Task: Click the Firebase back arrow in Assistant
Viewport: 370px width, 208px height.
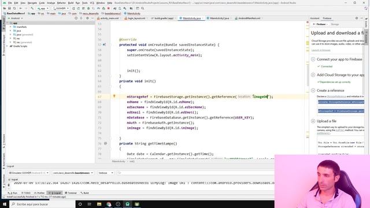Action: point(314,24)
